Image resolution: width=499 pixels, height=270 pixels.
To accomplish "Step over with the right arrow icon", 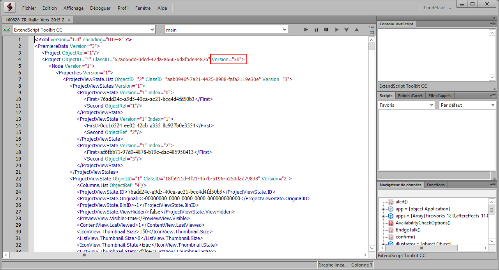I will tap(336, 30).
